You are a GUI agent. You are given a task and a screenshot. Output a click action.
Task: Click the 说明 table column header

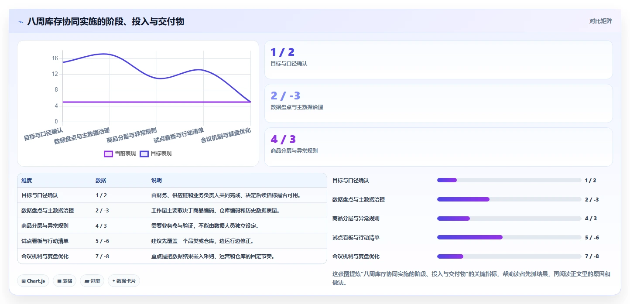click(x=157, y=181)
